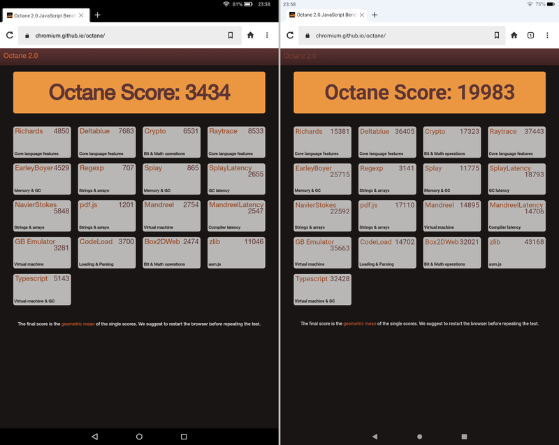Bookmark the page in the left browser
Image resolution: width=559 pixels, height=445 pixels.
coord(231,35)
